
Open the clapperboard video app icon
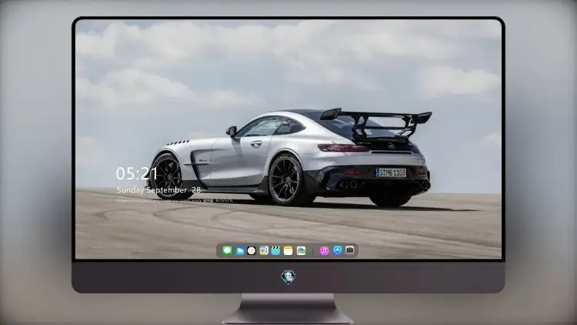pos(275,251)
